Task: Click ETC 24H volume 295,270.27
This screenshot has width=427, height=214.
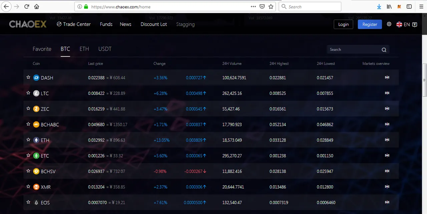Action: [232, 156]
